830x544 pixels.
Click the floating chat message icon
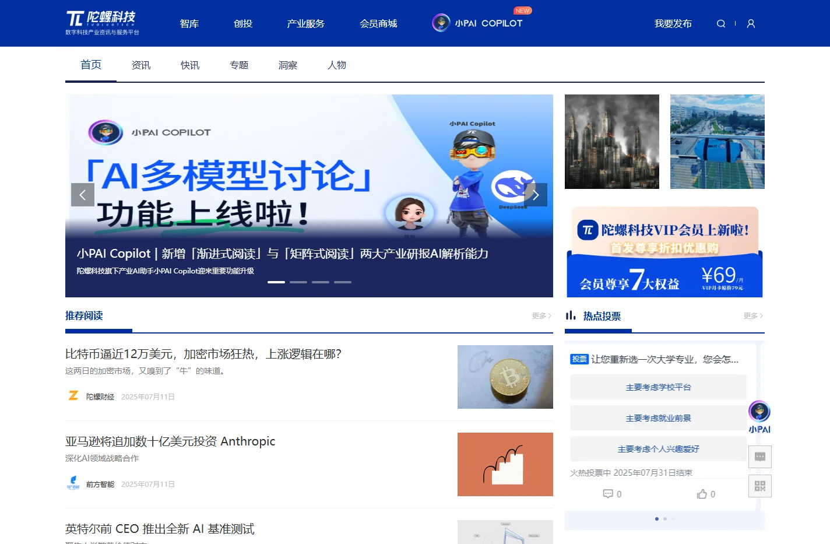point(760,457)
